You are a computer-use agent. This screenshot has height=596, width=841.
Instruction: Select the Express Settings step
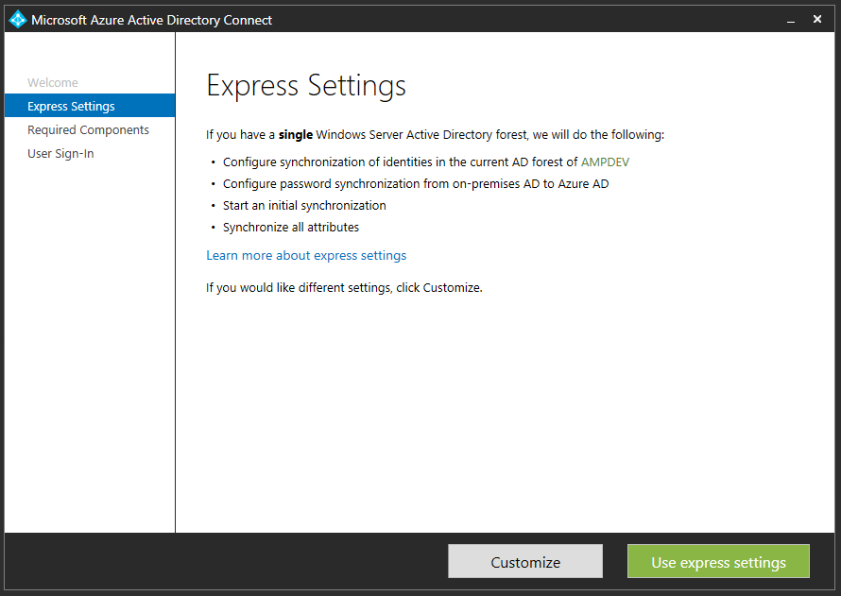coord(90,106)
